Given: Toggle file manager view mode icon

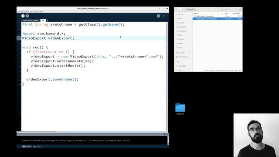Looking at the screenshot, I should point(222,10).
